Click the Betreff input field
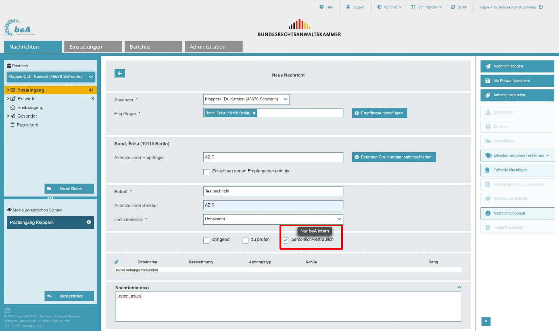Screen dimensions: 559x331 [x=273, y=191]
